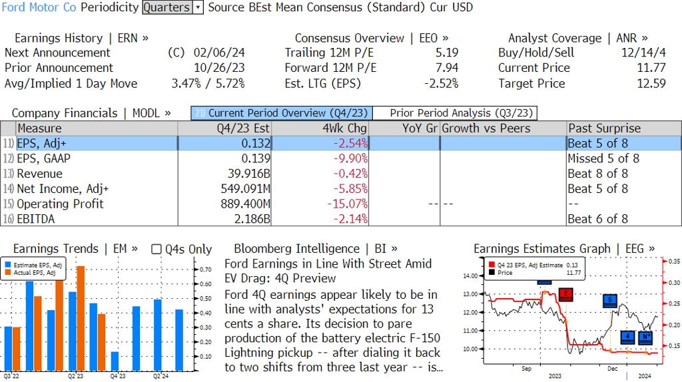Viewport: 682px width, 382px height.
Task: Open Earnings Trends EM section
Action: click(x=75, y=249)
